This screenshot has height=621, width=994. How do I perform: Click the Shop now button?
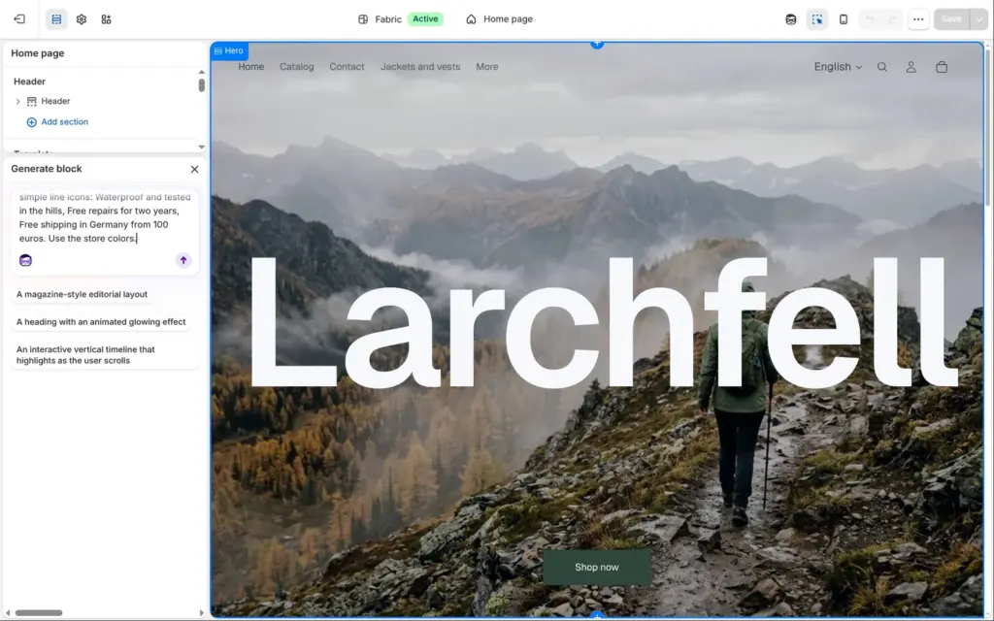597,567
